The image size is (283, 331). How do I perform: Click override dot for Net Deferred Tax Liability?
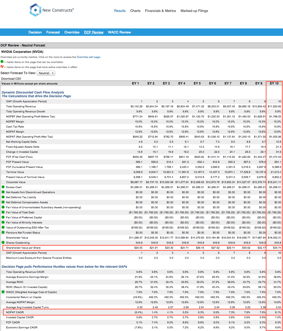click(3, 197)
